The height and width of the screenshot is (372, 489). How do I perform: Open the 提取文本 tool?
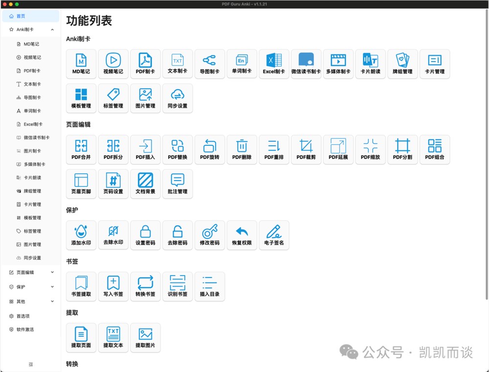click(113, 338)
